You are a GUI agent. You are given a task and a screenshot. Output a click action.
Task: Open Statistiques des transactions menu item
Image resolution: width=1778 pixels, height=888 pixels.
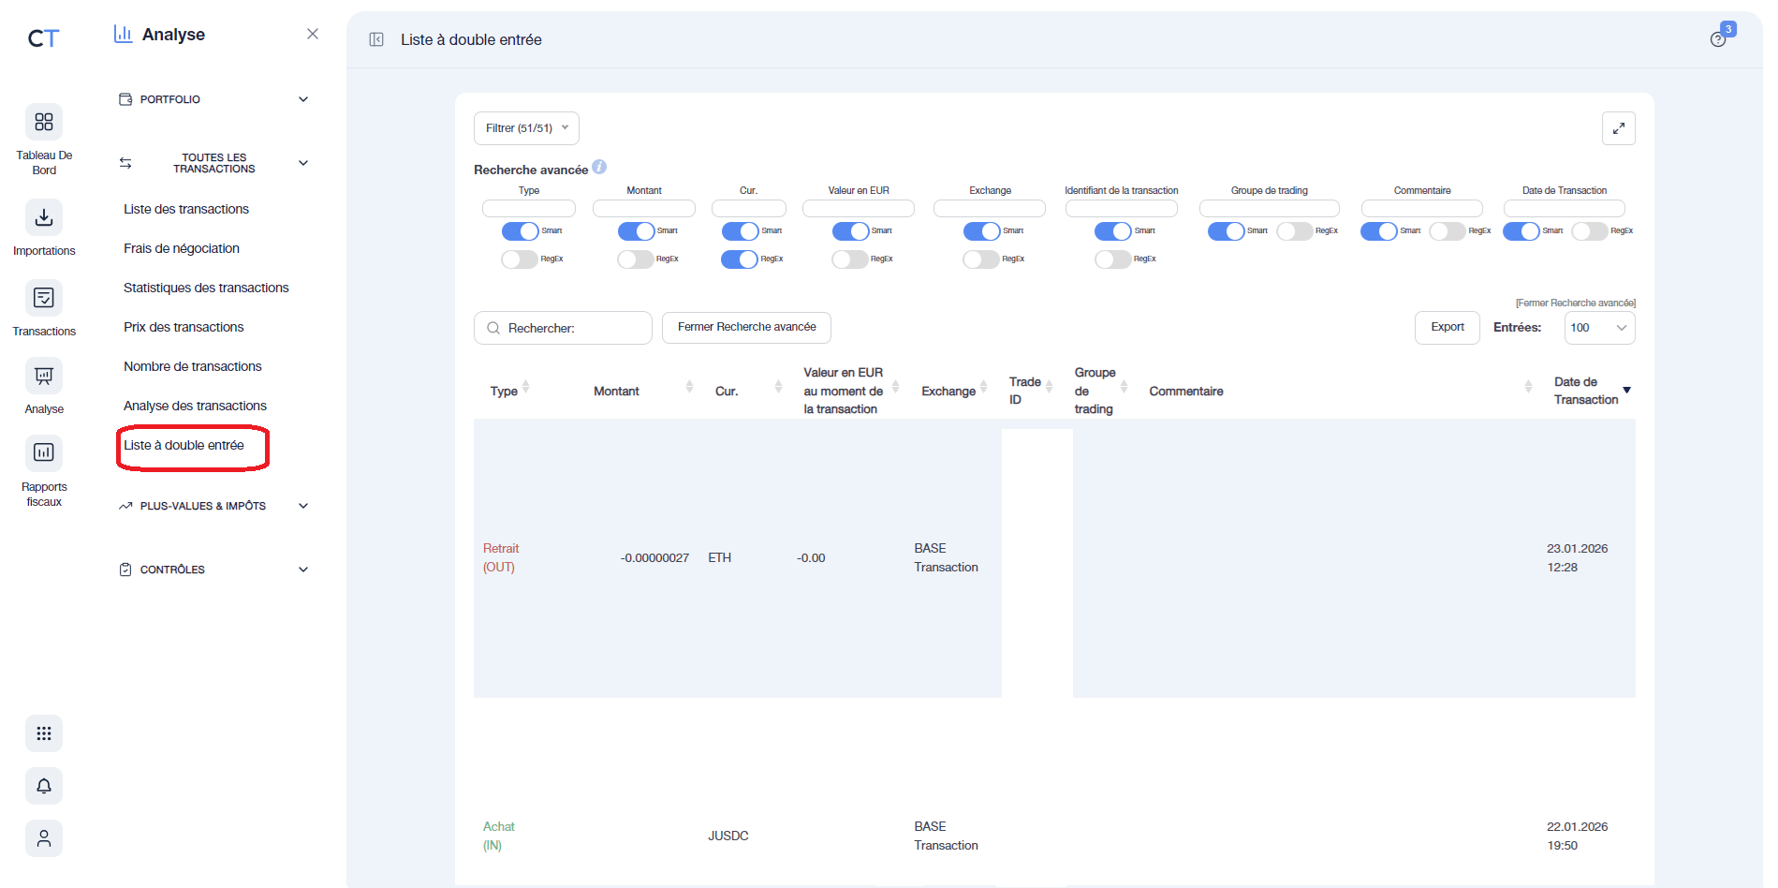[x=206, y=288]
